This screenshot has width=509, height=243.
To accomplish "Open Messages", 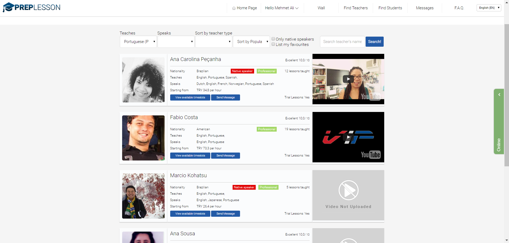I will (425, 8).
